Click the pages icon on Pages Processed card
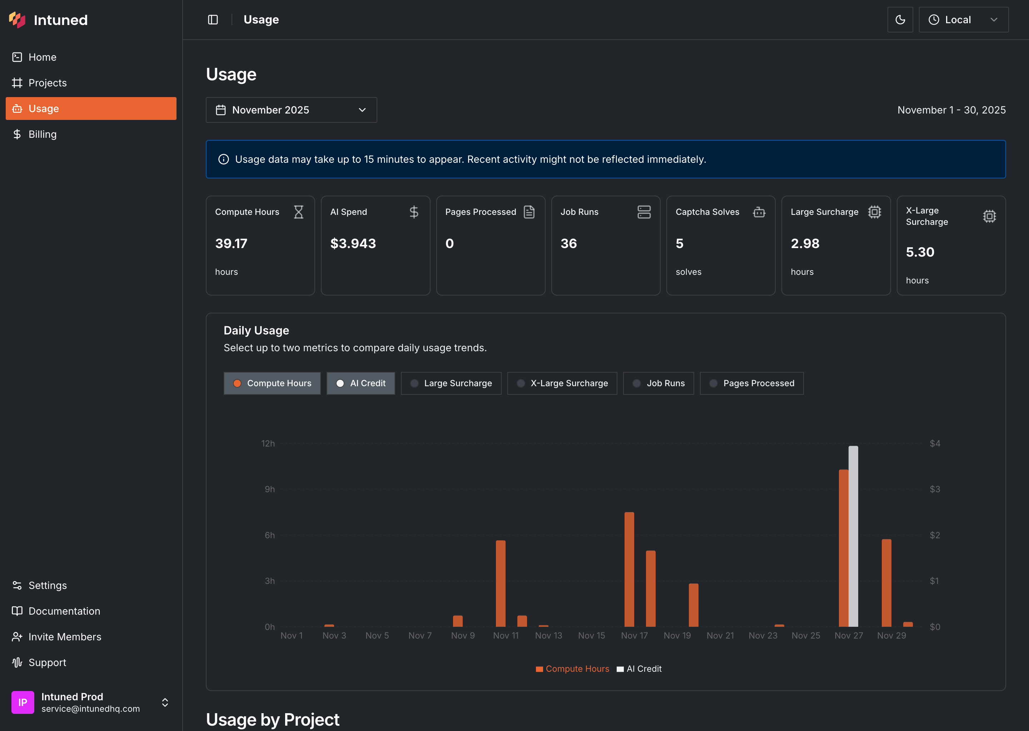 (x=530, y=212)
